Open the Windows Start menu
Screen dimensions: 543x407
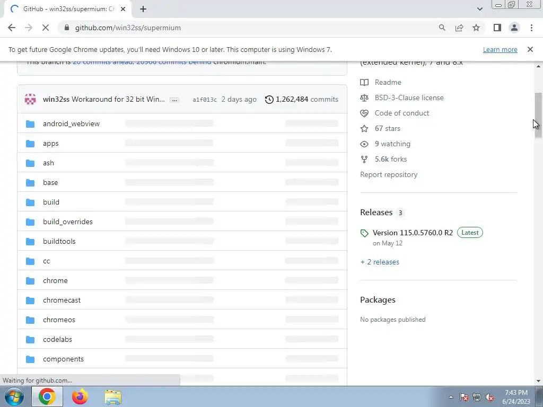[14, 396]
